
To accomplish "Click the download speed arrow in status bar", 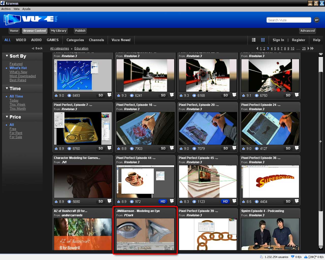I will pos(292,257).
